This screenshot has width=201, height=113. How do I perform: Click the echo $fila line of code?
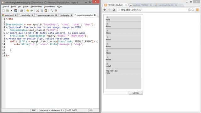(x=49, y=44)
